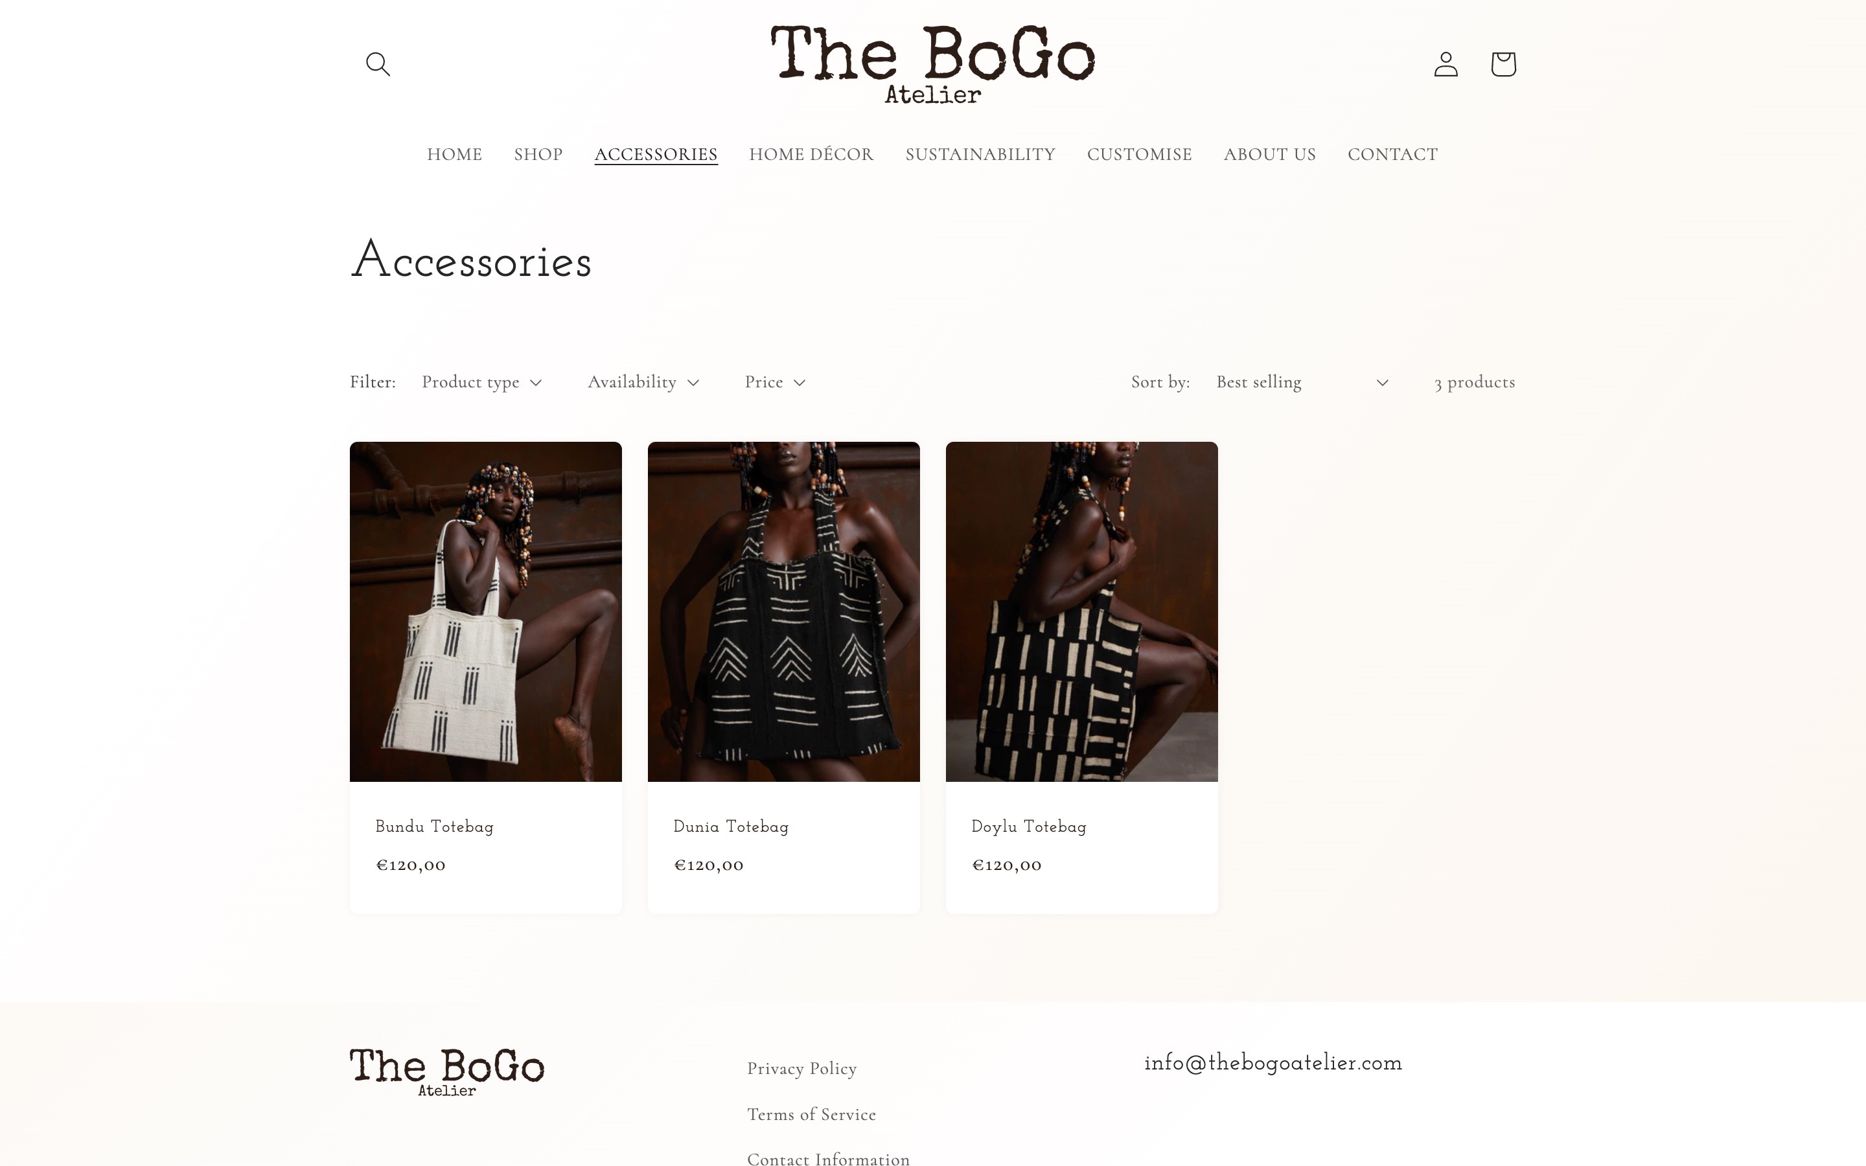The image size is (1866, 1166).
Task: Open the Dunia Totebag product image
Action: click(783, 612)
